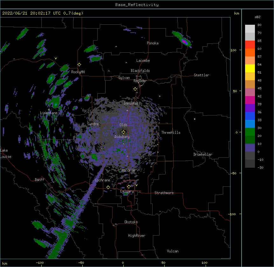The image size is (274, 267).
Task: Click the purple 0 dBZ legend swatch
Action: click(x=250, y=148)
